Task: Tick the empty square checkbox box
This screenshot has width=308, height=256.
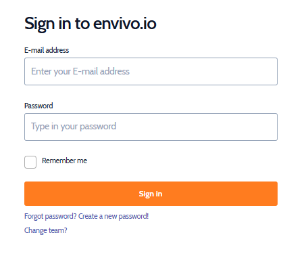Action: point(30,162)
